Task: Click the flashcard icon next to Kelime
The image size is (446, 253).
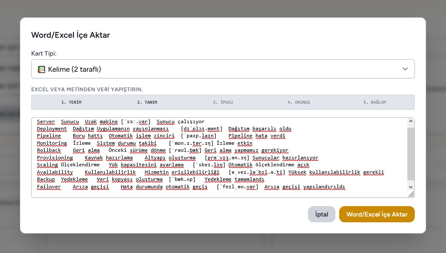Action: point(42,69)
